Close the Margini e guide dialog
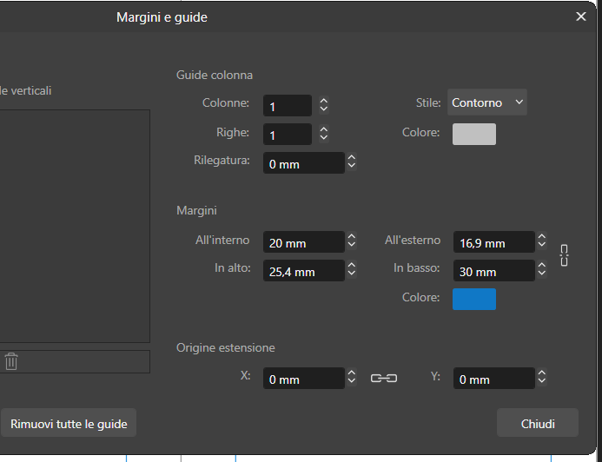This screenshot has width=602, height=462. [x=581, y=16]
